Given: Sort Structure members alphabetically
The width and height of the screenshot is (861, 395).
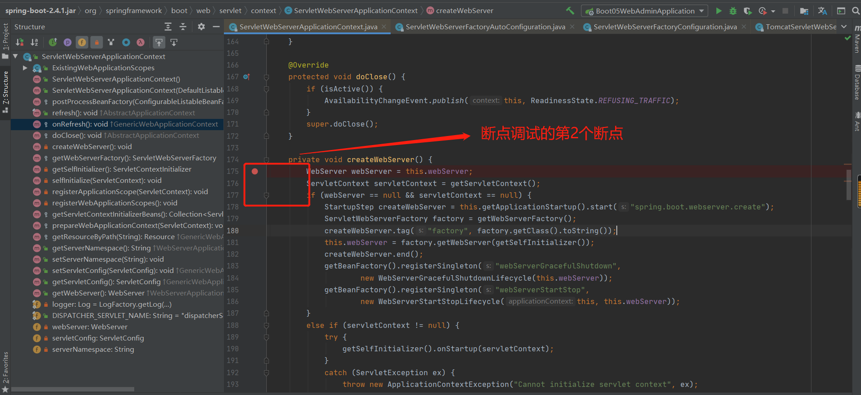Looking at the screenshot, I should pos(34,42).
